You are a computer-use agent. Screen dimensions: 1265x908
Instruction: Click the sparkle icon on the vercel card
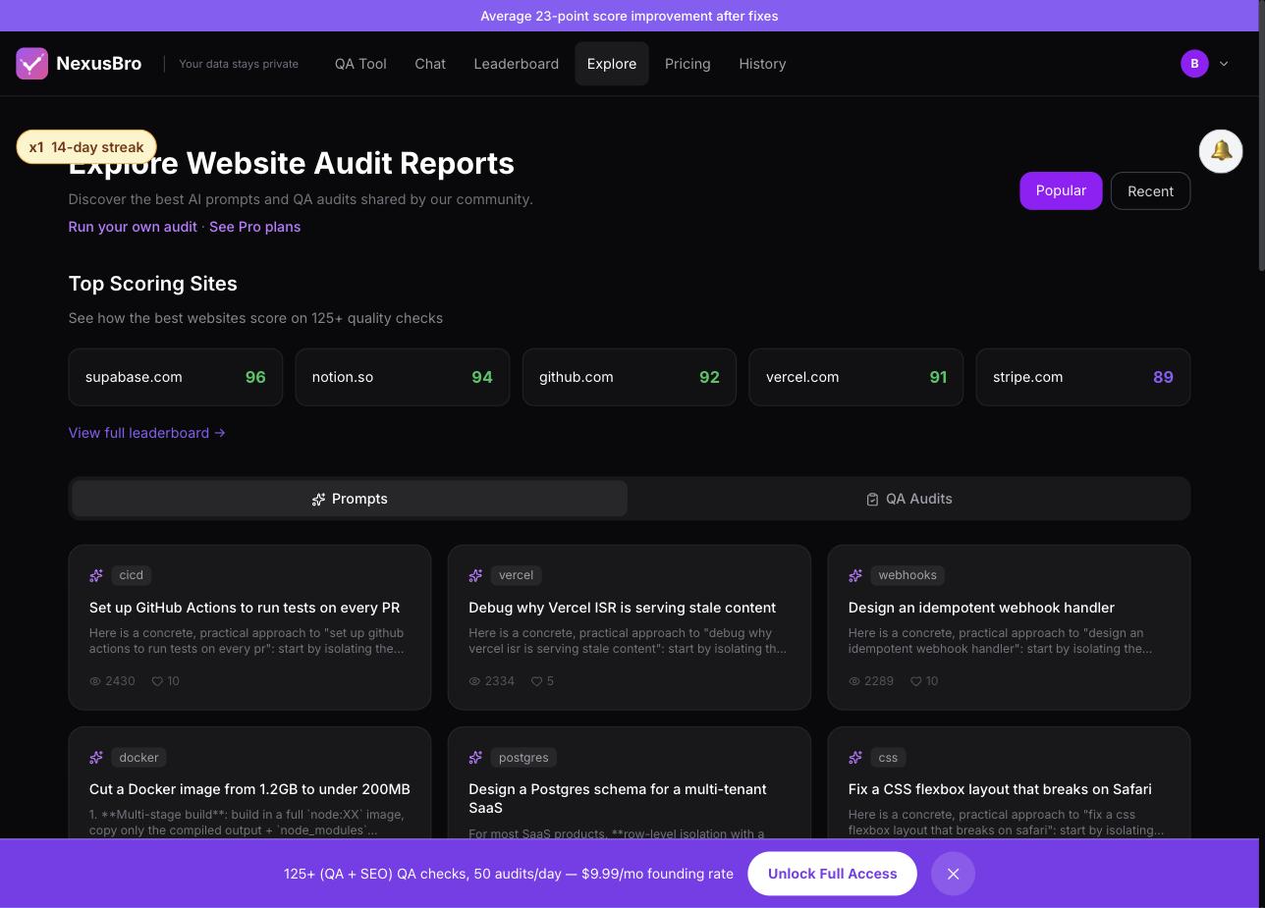[x=475, y=575]
